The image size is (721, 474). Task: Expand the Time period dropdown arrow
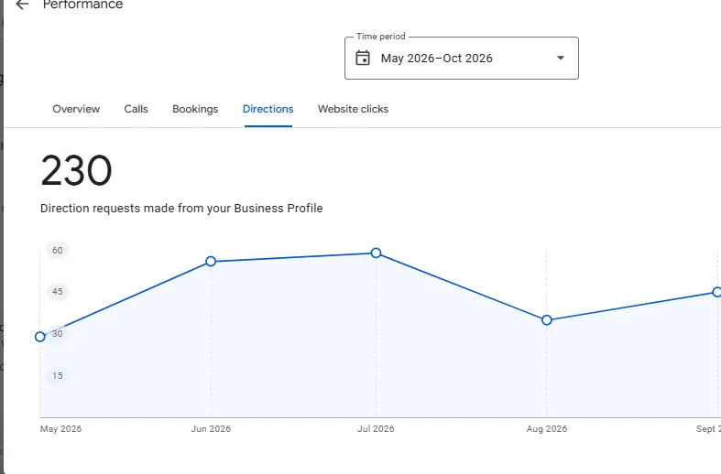(560, 58)
